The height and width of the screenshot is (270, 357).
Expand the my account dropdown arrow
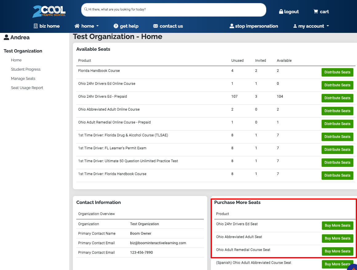click(x=327, y=26)
